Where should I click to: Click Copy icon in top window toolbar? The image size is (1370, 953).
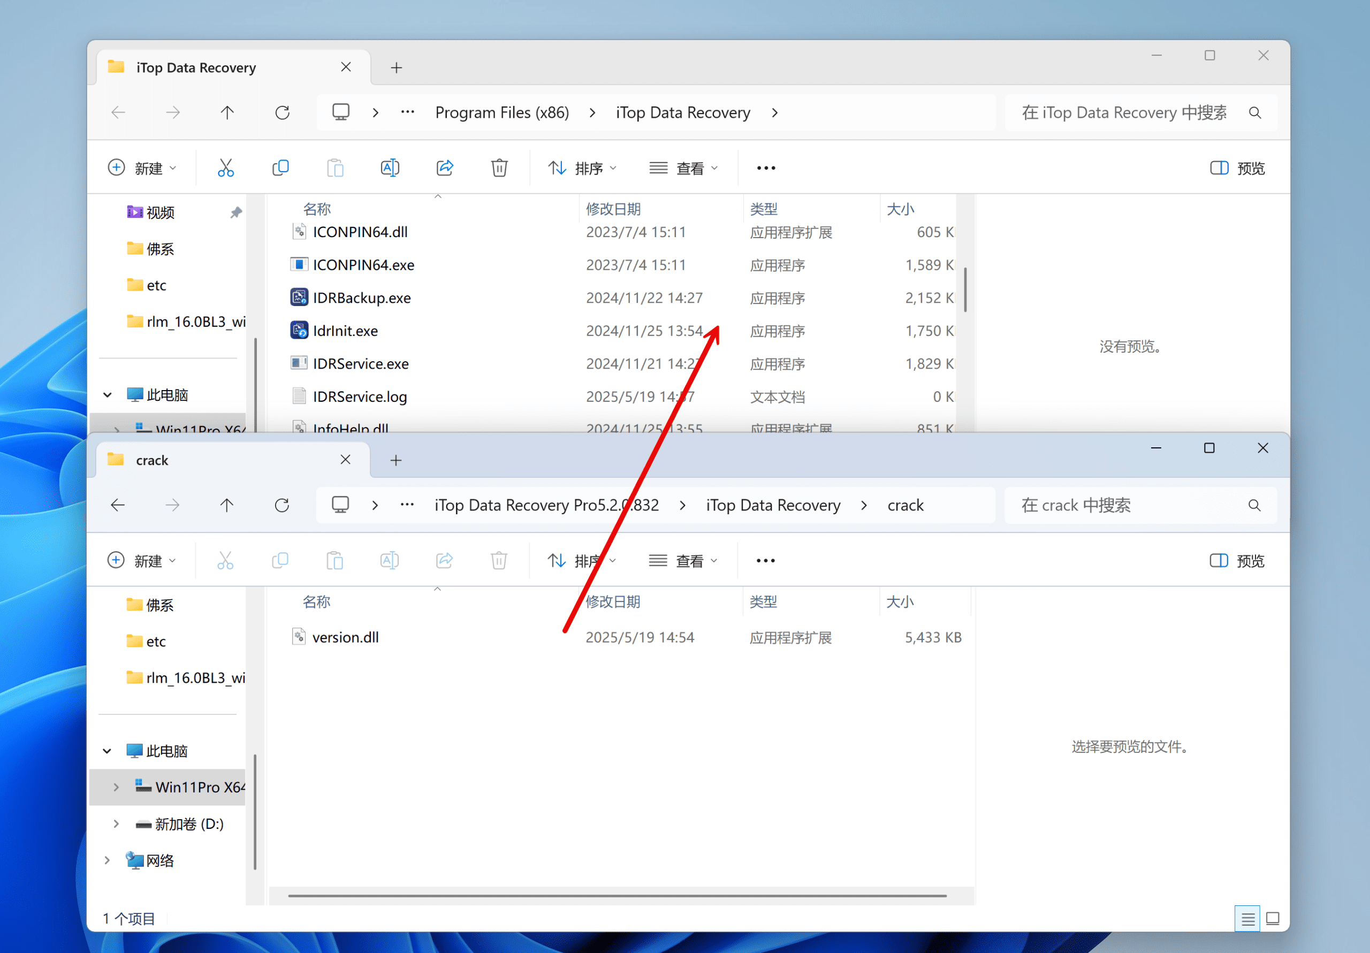click(x=280, y=167)
